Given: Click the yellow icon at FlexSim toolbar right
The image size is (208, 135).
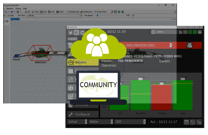Looking at the screenshot, I should (x=175, y=12).
